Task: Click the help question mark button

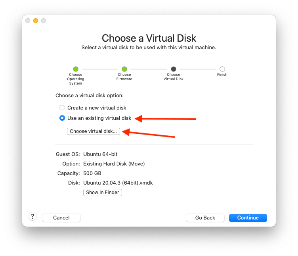Action: click(32, 216)
